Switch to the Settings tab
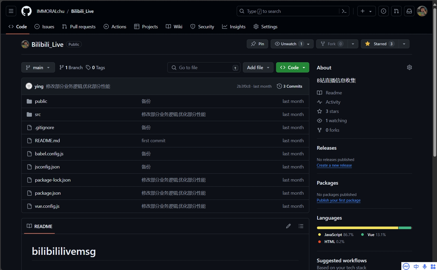437x270 pixels. click(265, 26)
